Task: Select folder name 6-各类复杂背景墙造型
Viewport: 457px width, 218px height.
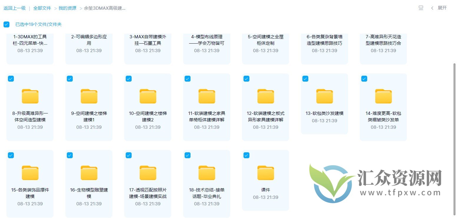Action: click(x=324, y=40)
